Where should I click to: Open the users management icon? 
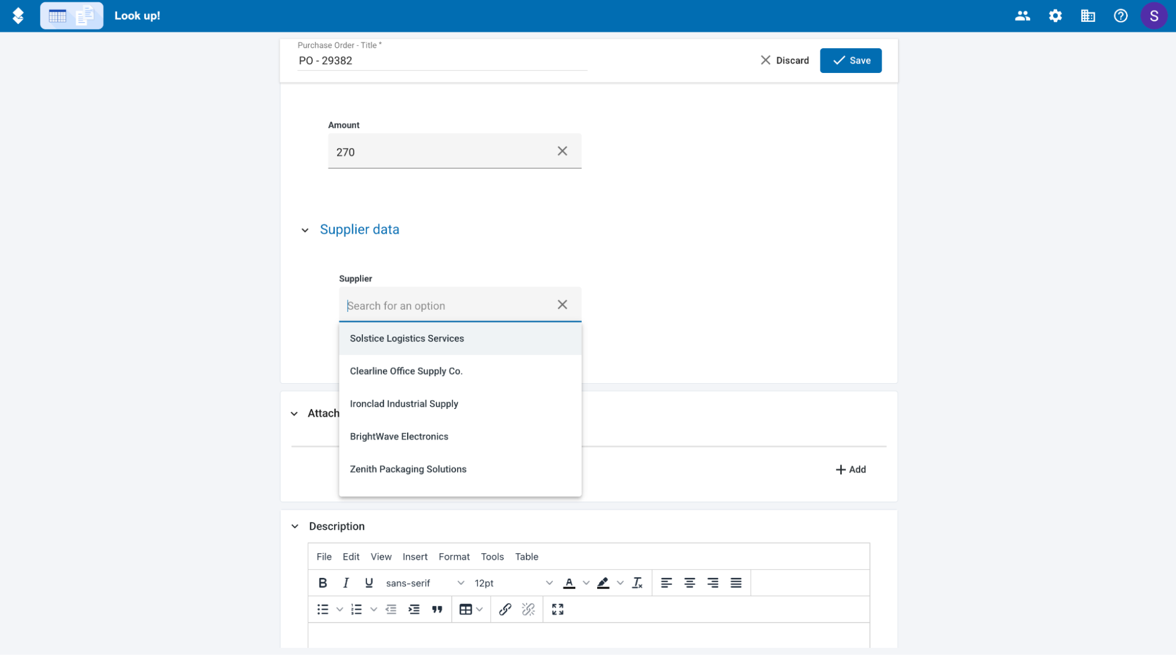pyautogui.click(x=1022, y=16)
